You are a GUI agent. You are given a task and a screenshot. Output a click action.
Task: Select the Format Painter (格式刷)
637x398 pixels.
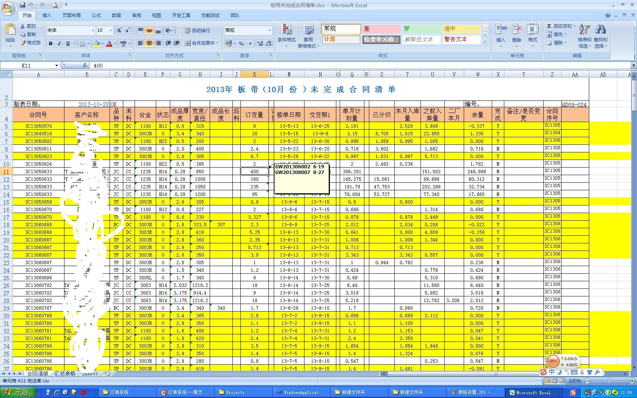[x=30, y=43]
